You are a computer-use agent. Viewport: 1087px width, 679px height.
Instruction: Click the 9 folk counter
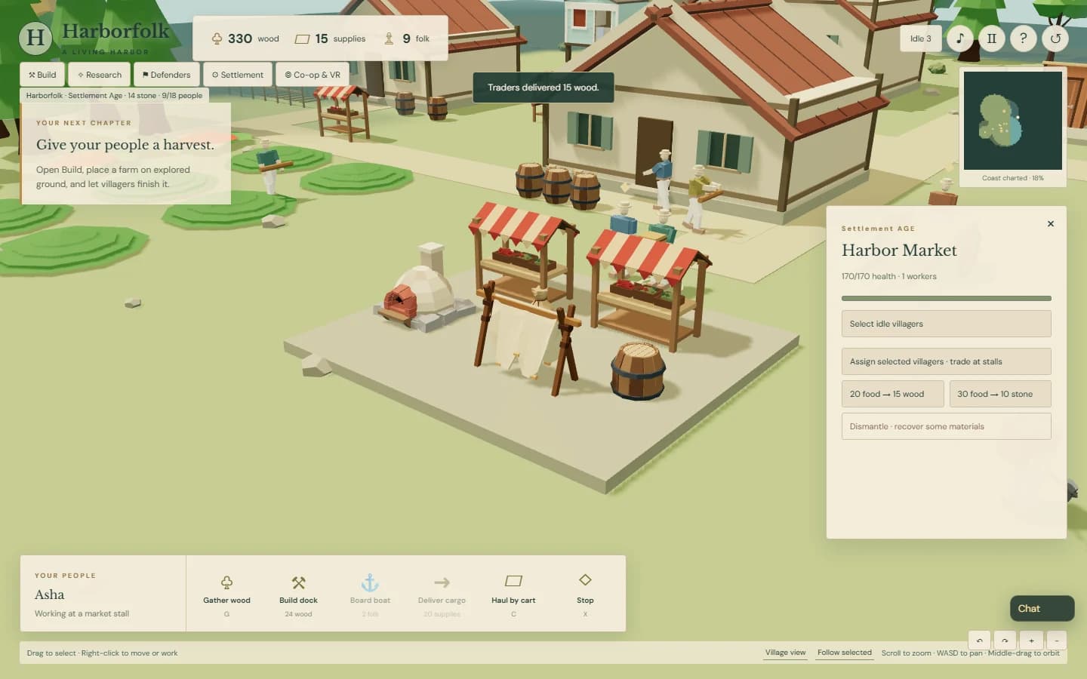407,38
